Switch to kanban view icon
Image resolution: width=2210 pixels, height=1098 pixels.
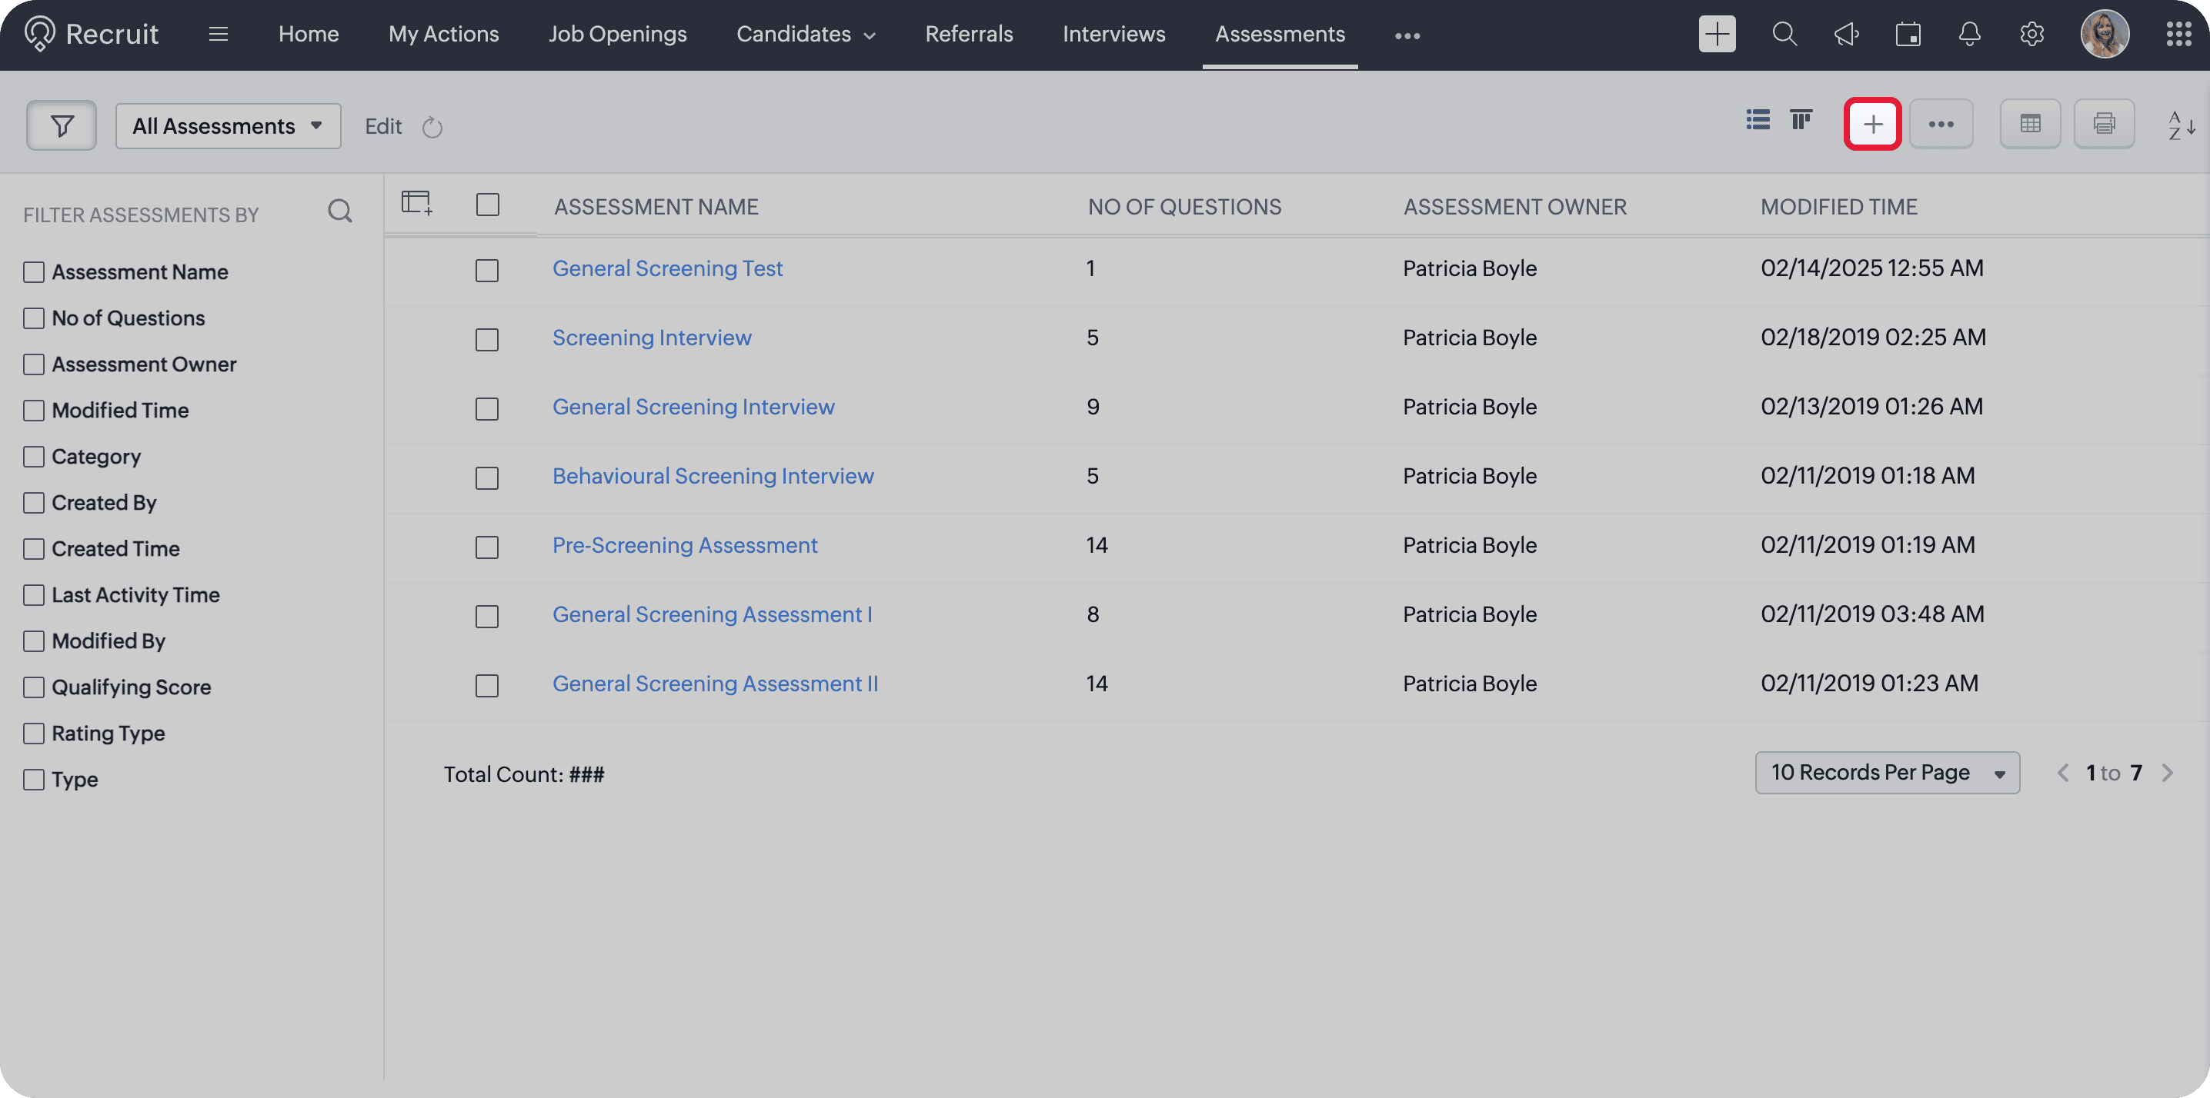[1801, 120]
